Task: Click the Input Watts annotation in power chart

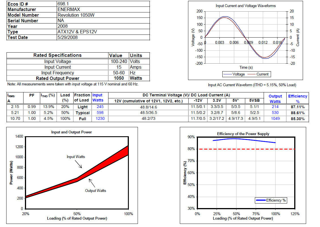Action: 76,157
